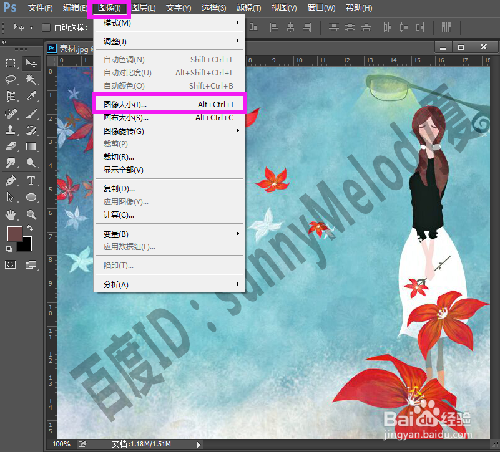Choose 裁切(R)... menu entry
The height and width of the screenshot is (452, 500).
pos(169,157)
